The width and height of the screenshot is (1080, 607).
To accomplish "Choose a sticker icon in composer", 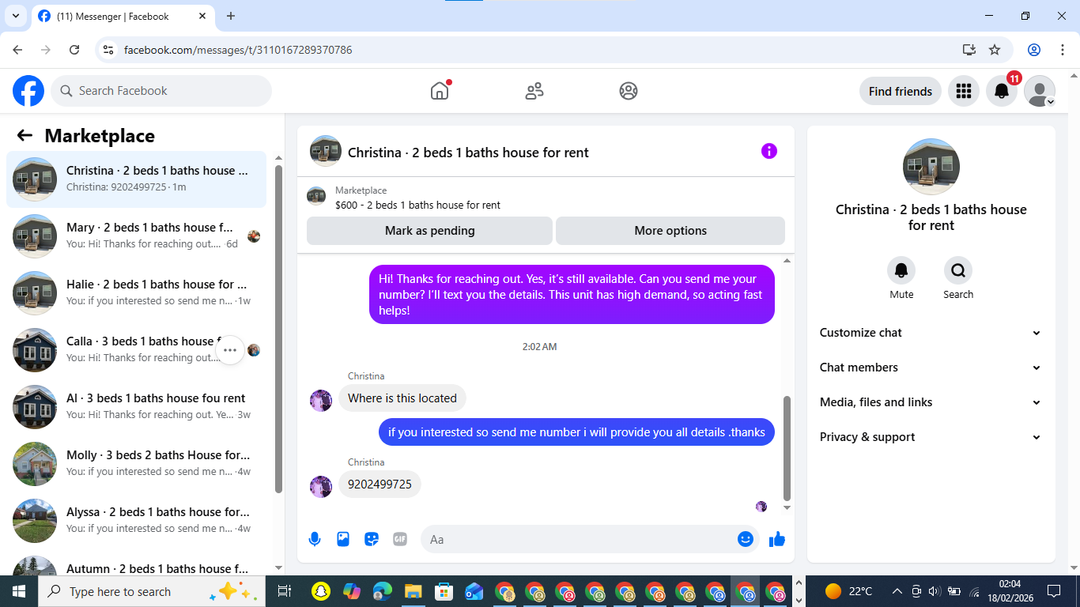I will (x=372, y=539).
